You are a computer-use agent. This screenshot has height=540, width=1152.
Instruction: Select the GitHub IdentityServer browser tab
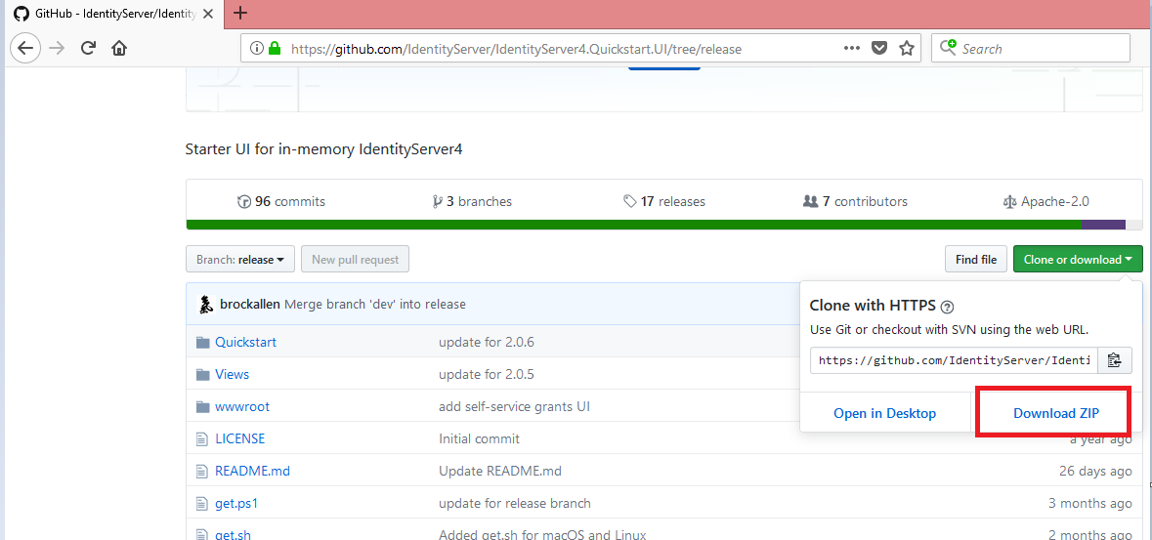[113, 14]
